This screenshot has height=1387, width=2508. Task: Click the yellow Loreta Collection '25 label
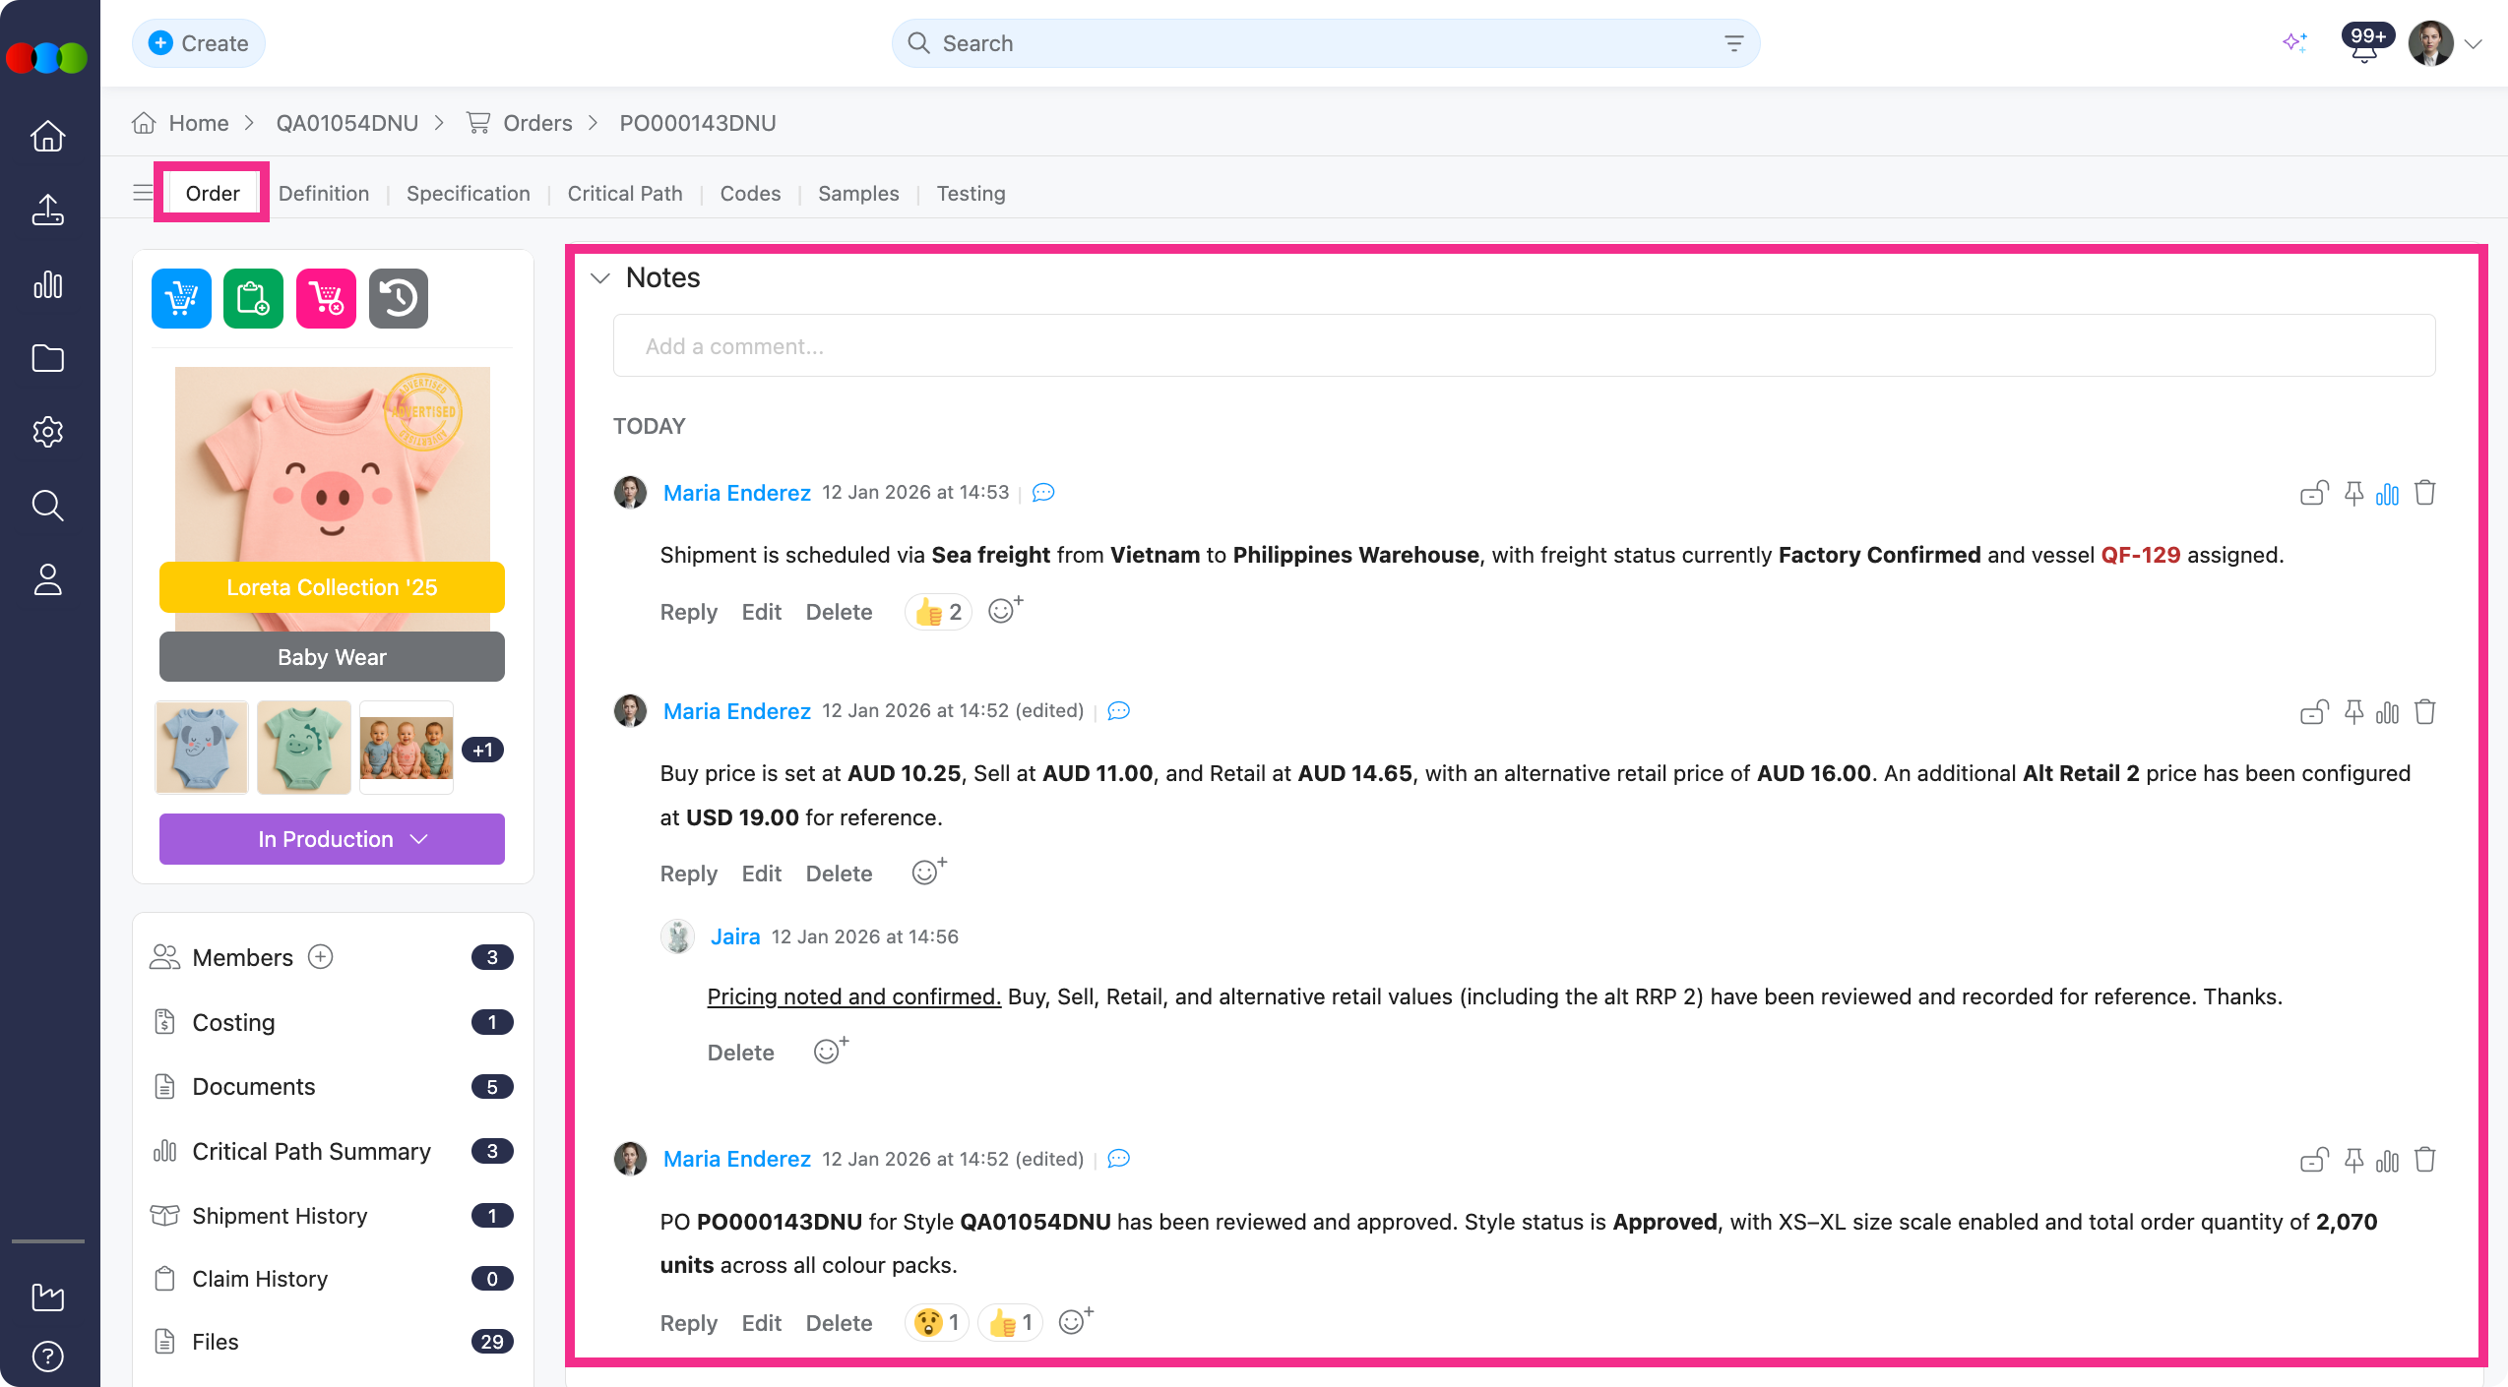[x=332, y=587]
